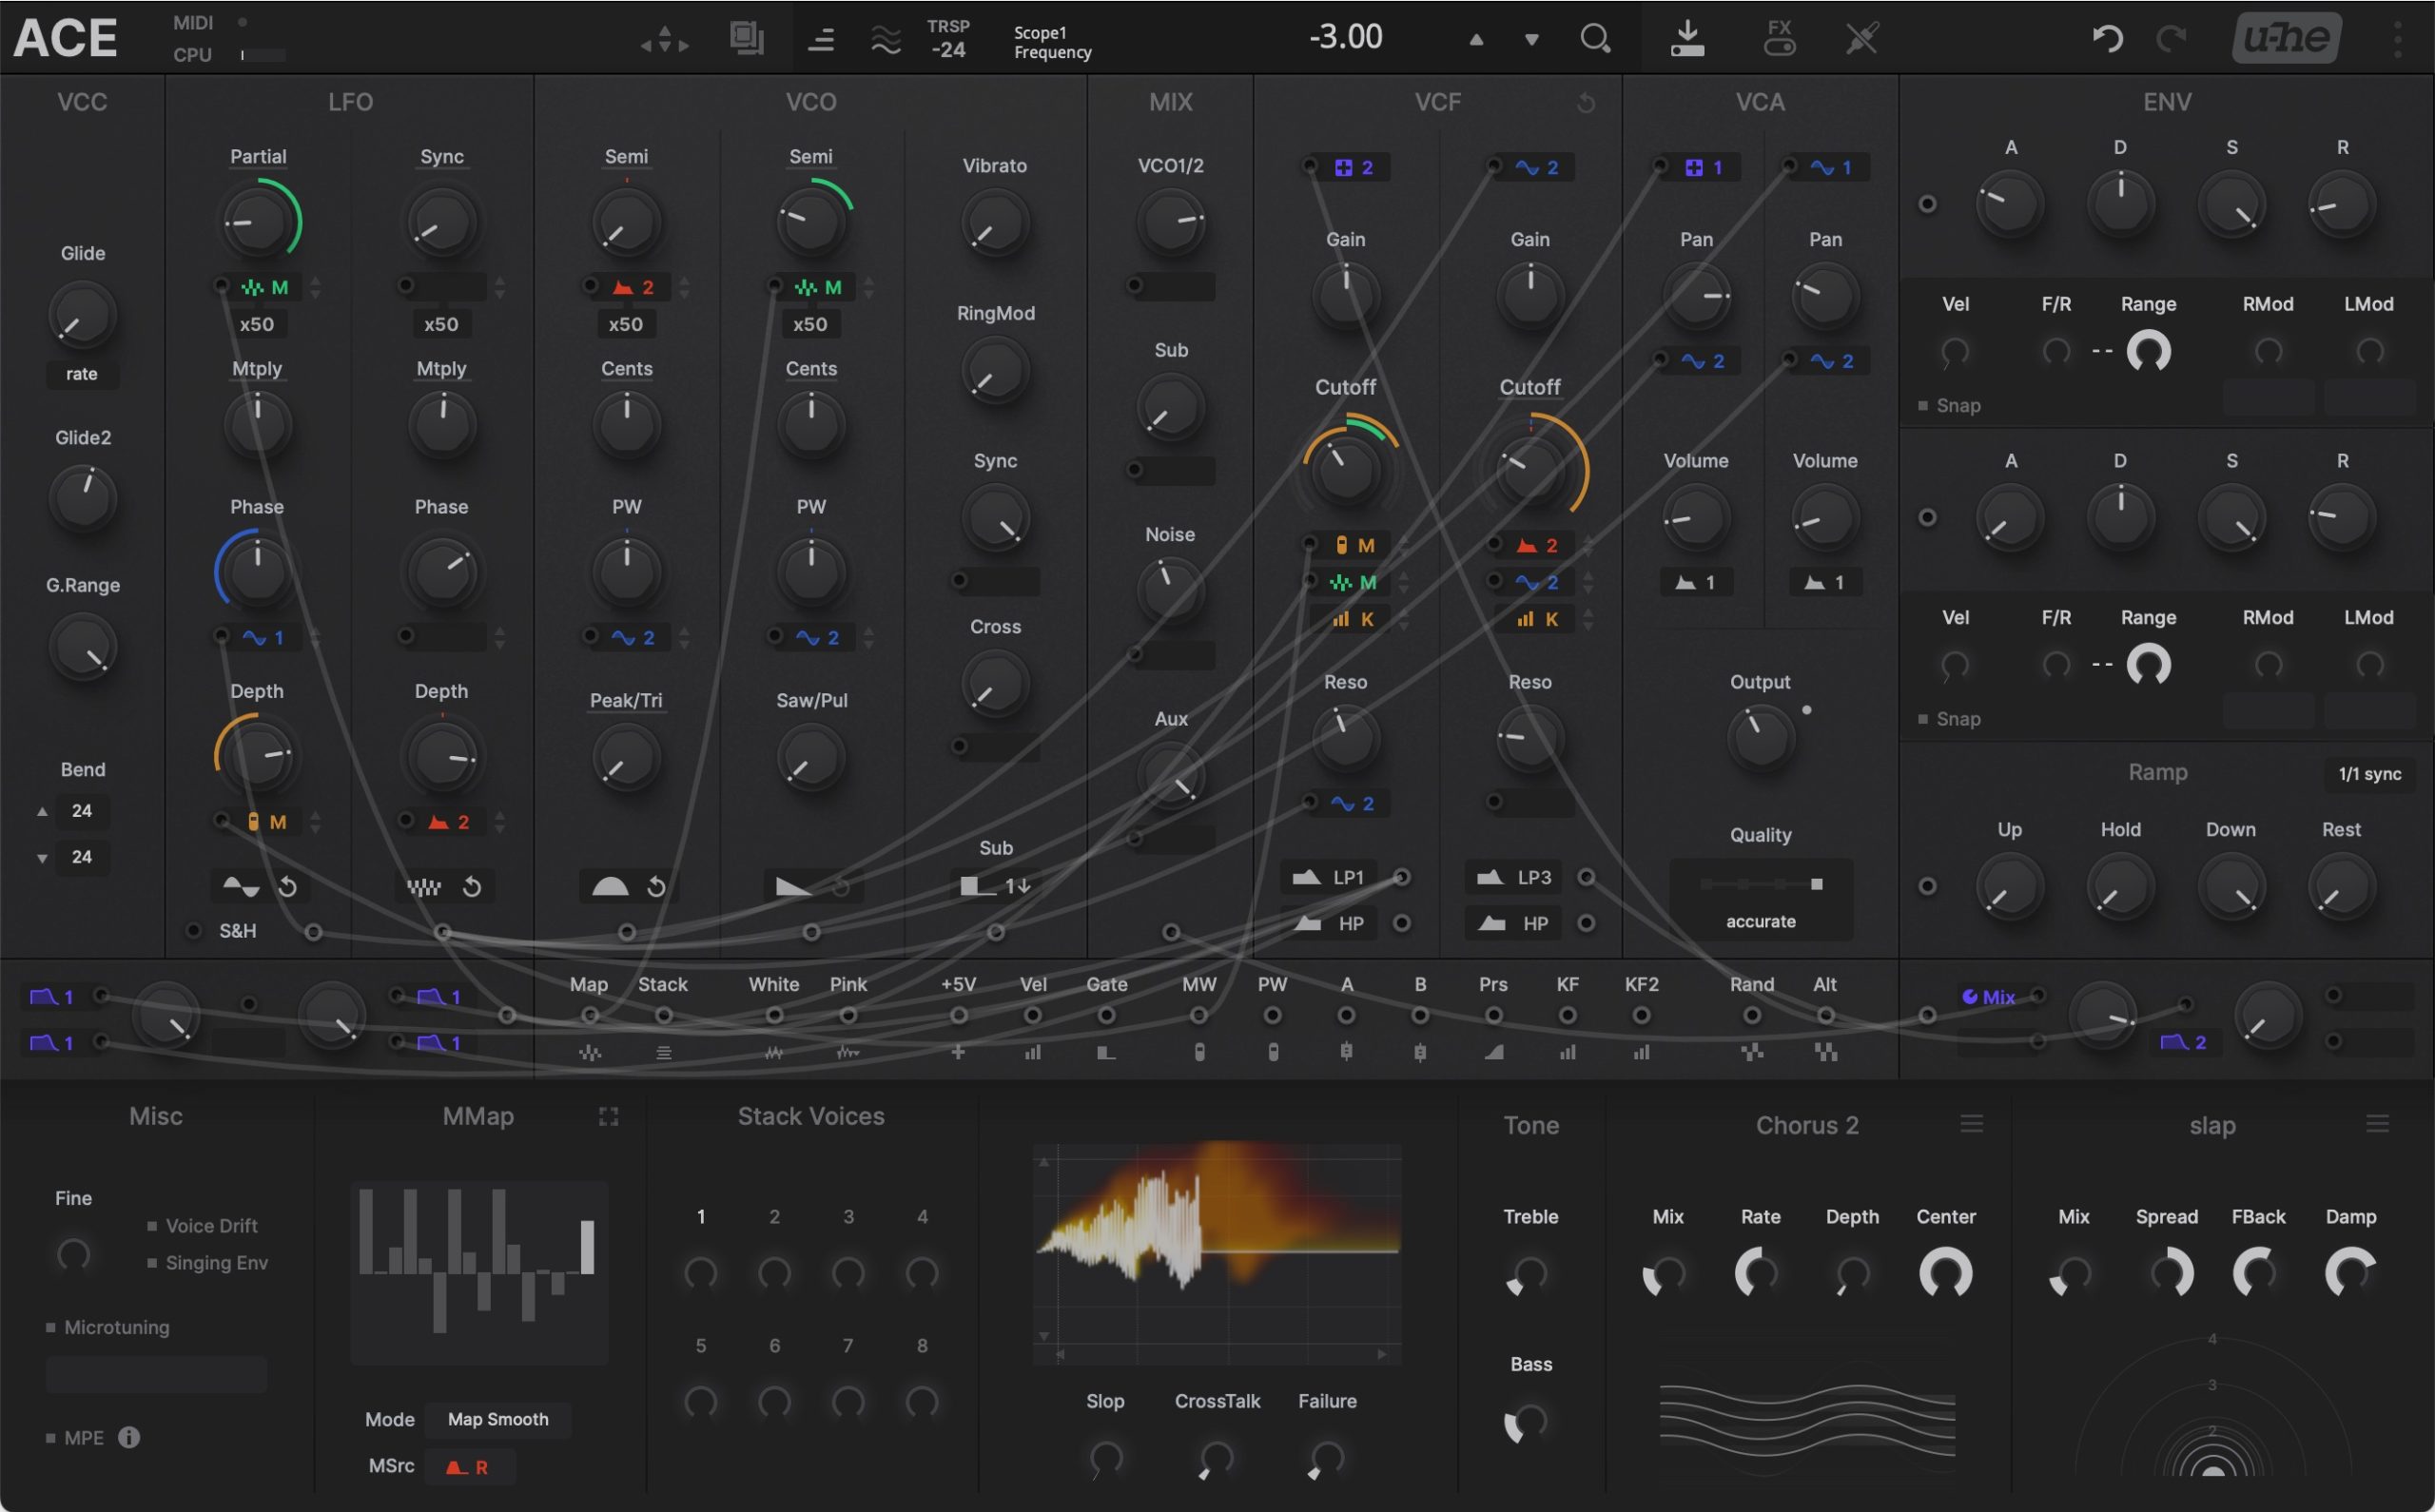Viewport: 2435px width, 1512px height.
Task: Open the patch list icon in header
Action: coord(821,39)
